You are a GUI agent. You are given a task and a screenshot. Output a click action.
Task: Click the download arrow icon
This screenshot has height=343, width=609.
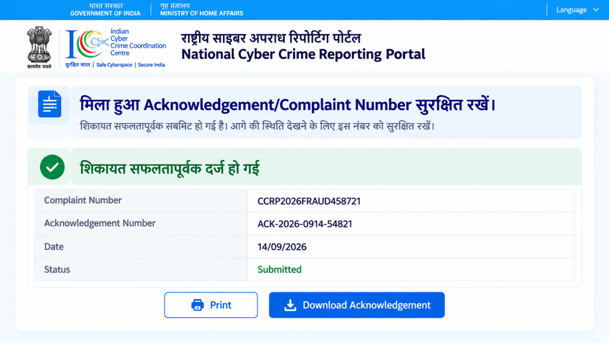[290, 305]
